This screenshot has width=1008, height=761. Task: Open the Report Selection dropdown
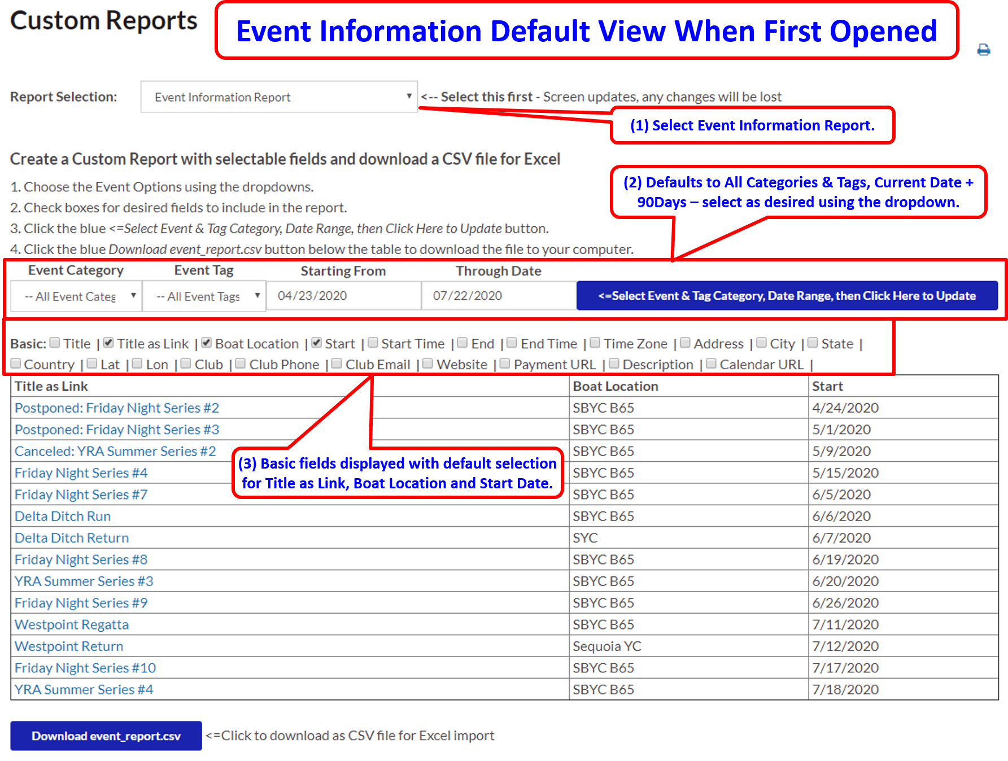279,97
